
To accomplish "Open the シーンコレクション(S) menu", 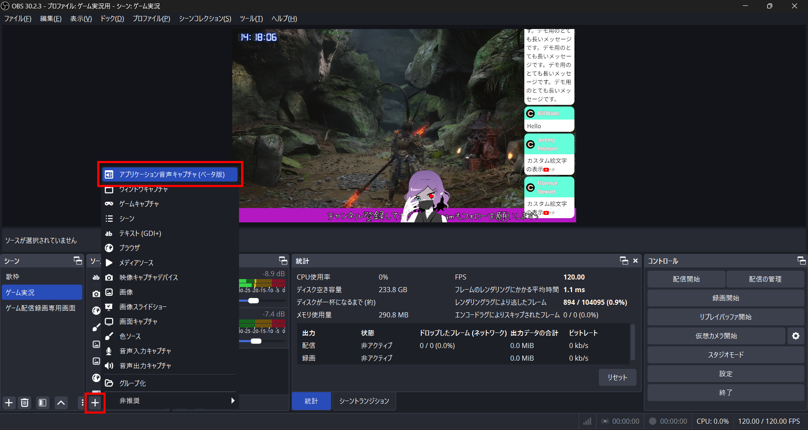I will pos(205,18).
